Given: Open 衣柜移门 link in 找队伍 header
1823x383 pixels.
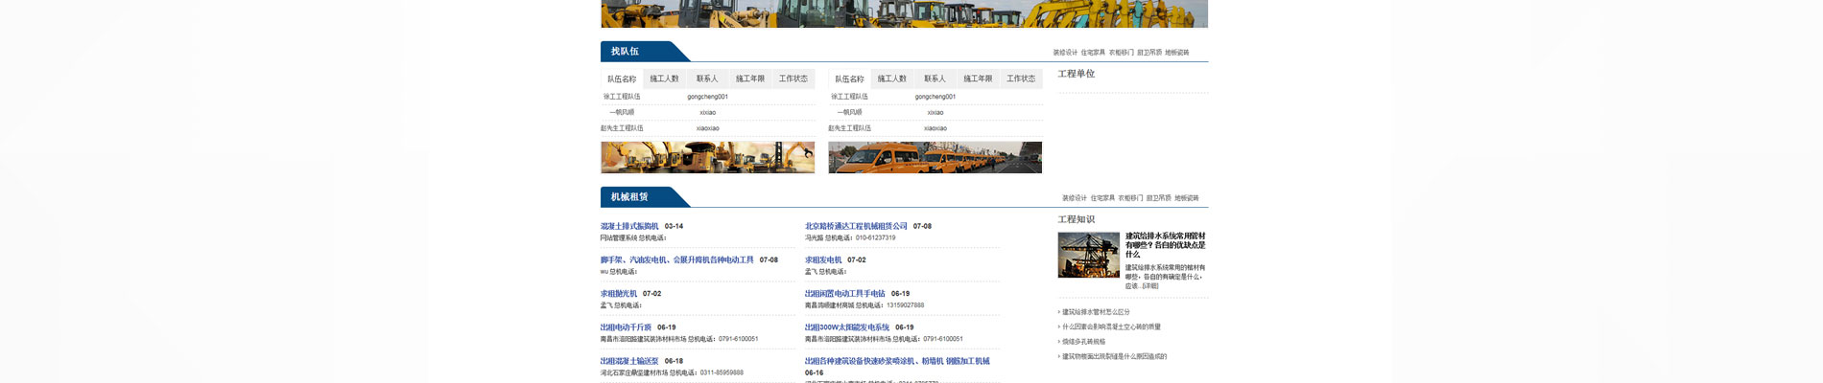Looking at the screenshot, I should [x=1121, y=53].
